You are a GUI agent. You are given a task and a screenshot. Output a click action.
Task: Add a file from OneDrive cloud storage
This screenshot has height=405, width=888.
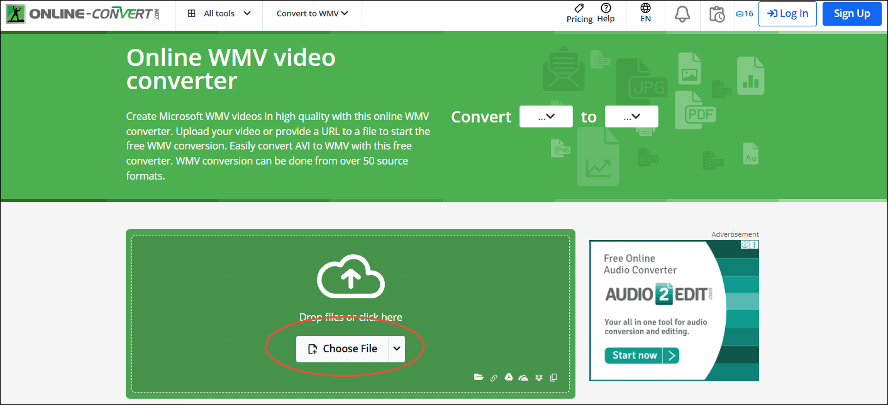(x=523, y=377)
